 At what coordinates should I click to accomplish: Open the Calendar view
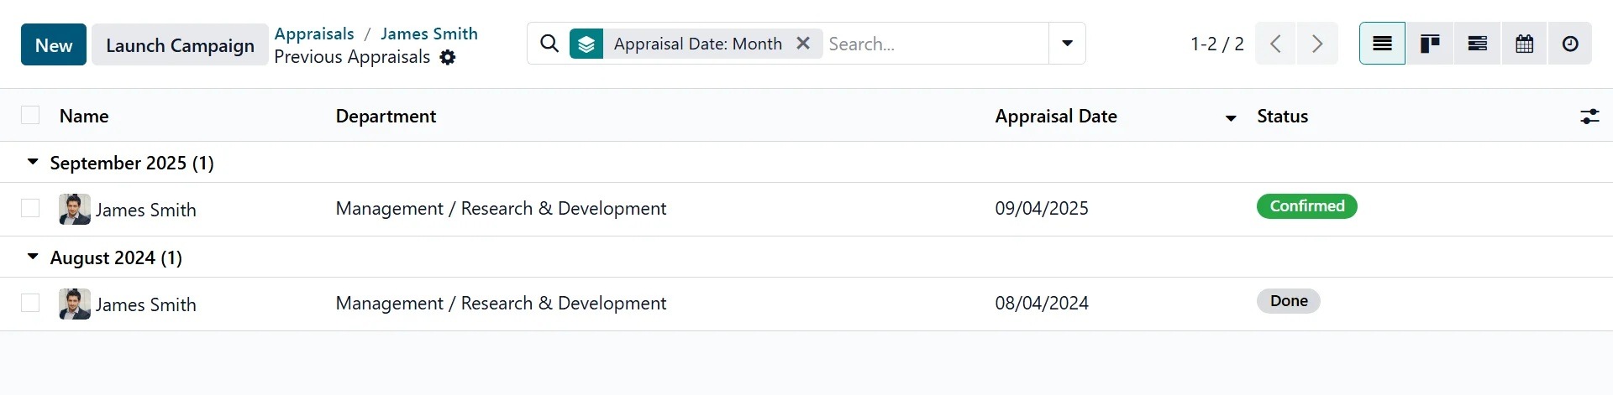[1524, 44]
